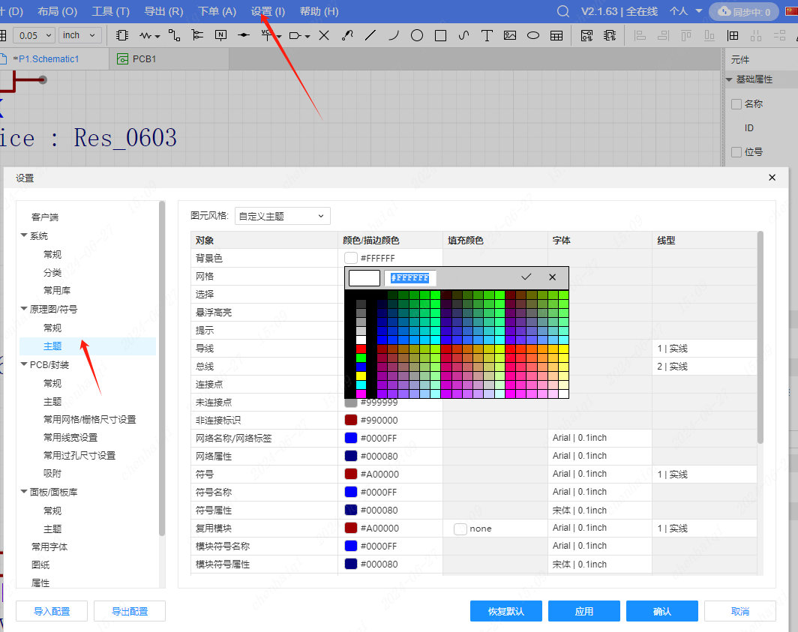Image resolution: width=798 pixels, height=632 pixels.
Task: Cancel the color picker with X icon
Action: pyautogui.click(x=553, y=277)
